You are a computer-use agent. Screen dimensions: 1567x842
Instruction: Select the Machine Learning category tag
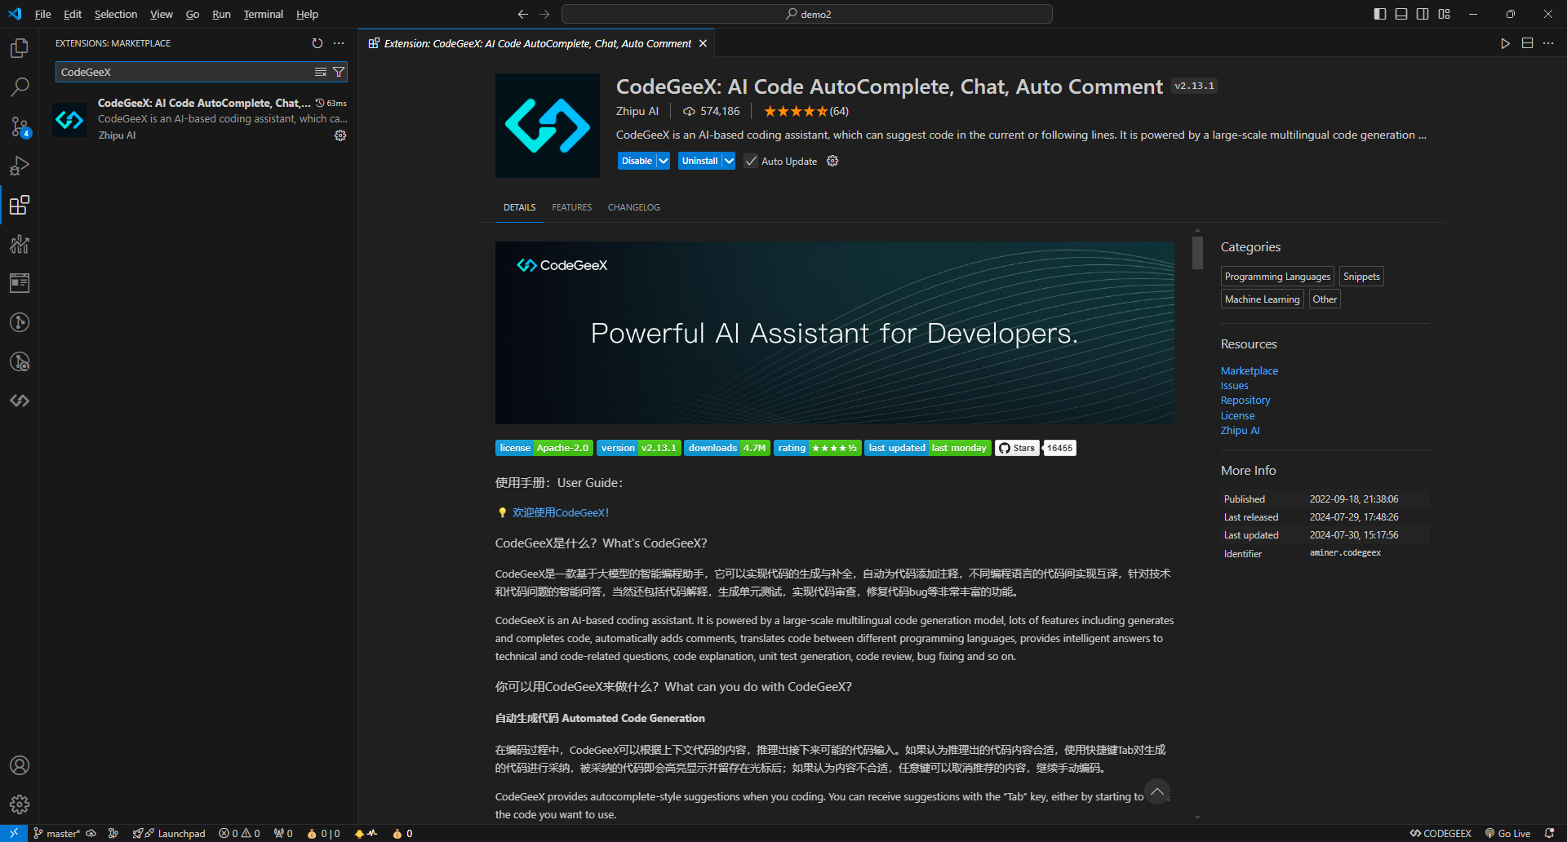1262,299
